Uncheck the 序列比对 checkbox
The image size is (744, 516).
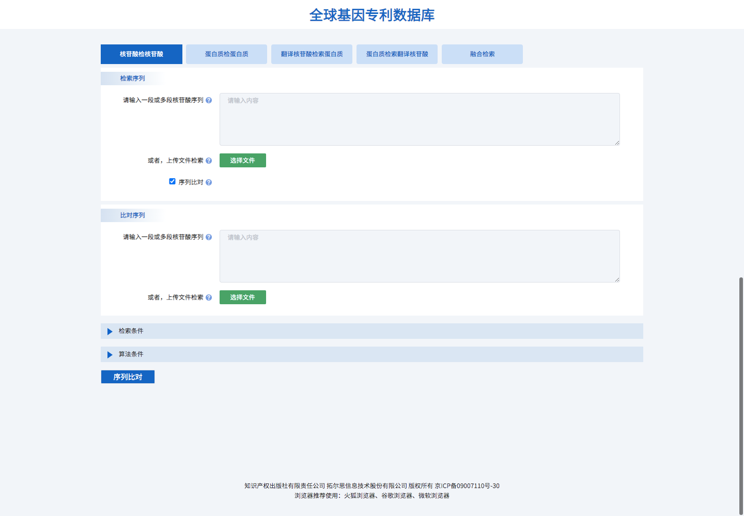172,181
